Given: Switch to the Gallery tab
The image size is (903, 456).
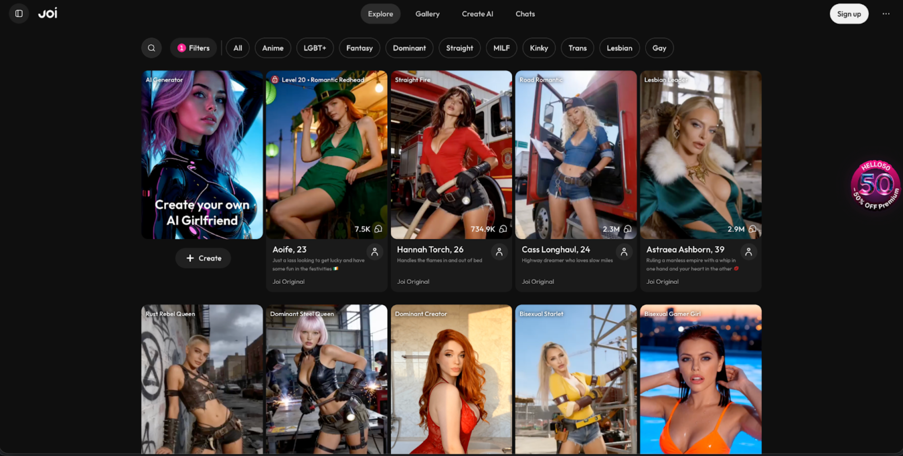Looking at the screenshot, I should (427, 14).
